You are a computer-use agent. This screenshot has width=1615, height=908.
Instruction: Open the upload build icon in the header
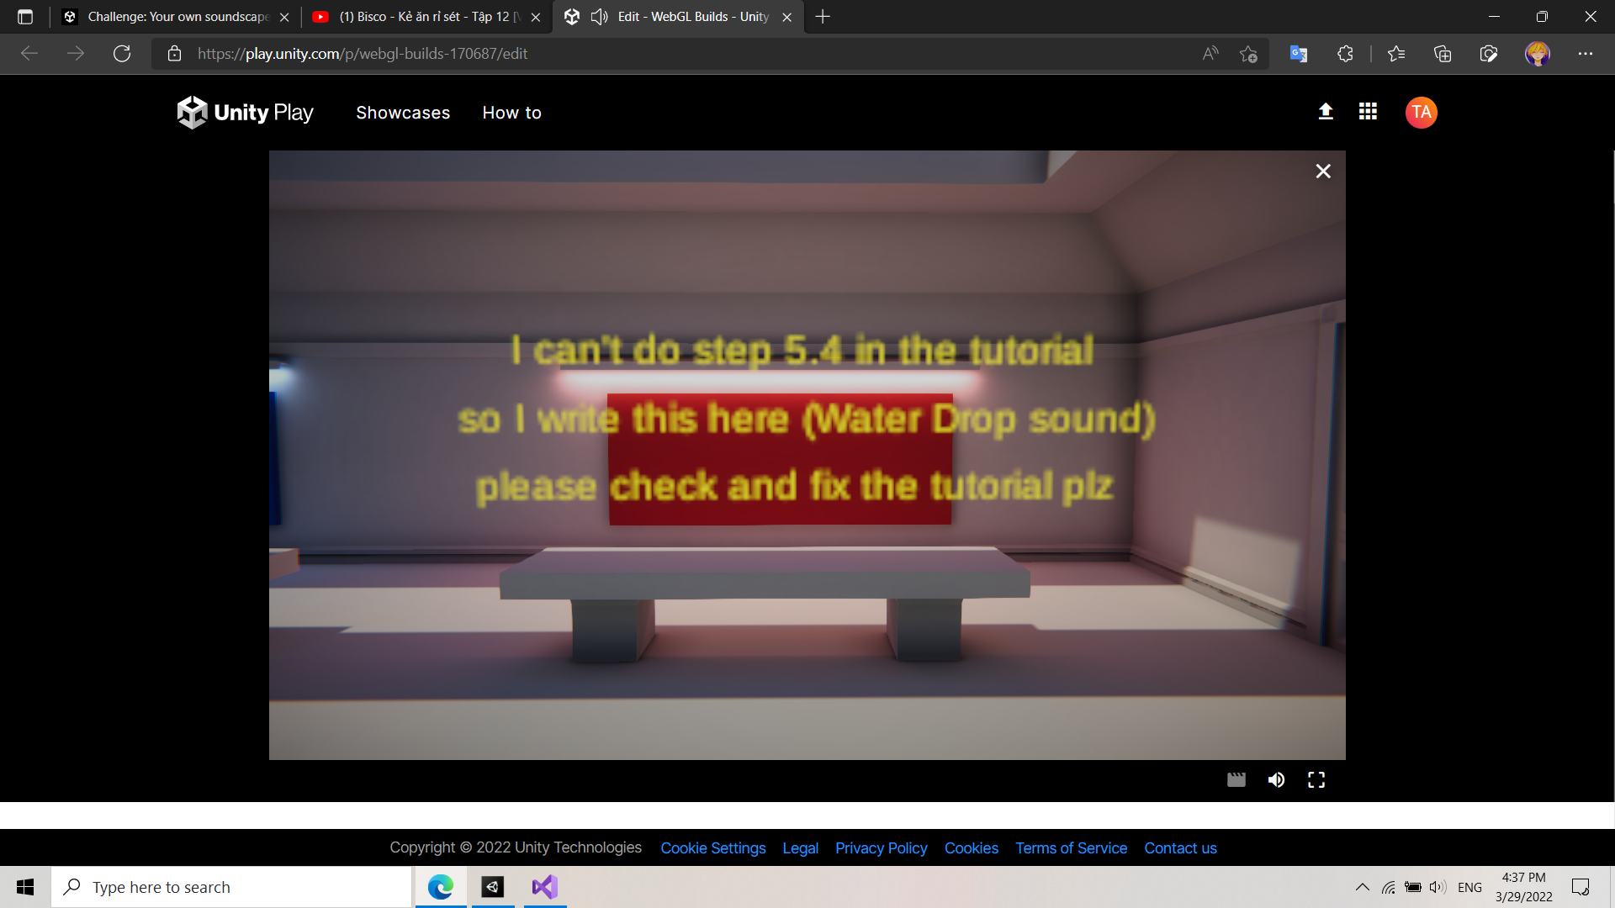coord(1325,111)
